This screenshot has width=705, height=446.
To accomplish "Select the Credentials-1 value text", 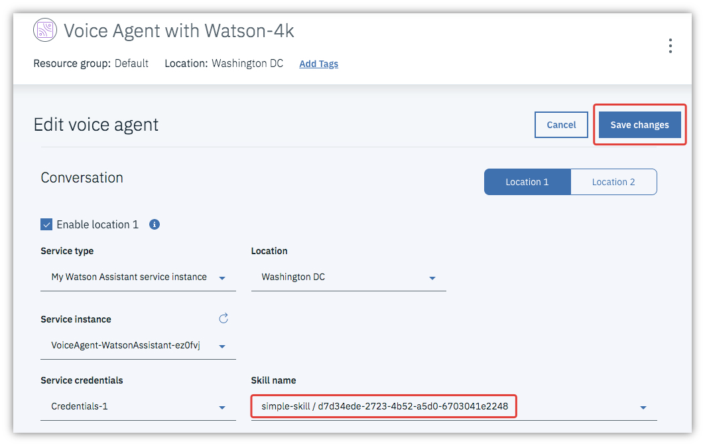I will [80, 406].
